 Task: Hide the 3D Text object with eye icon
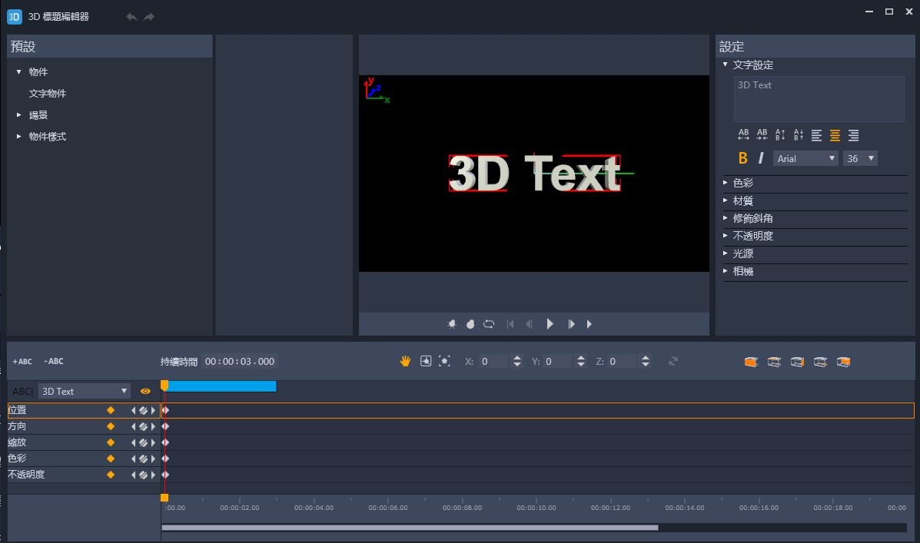pyautogui.click(x=145, y=392)
